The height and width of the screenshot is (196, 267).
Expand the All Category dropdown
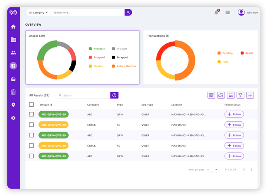tap(38, 12)
